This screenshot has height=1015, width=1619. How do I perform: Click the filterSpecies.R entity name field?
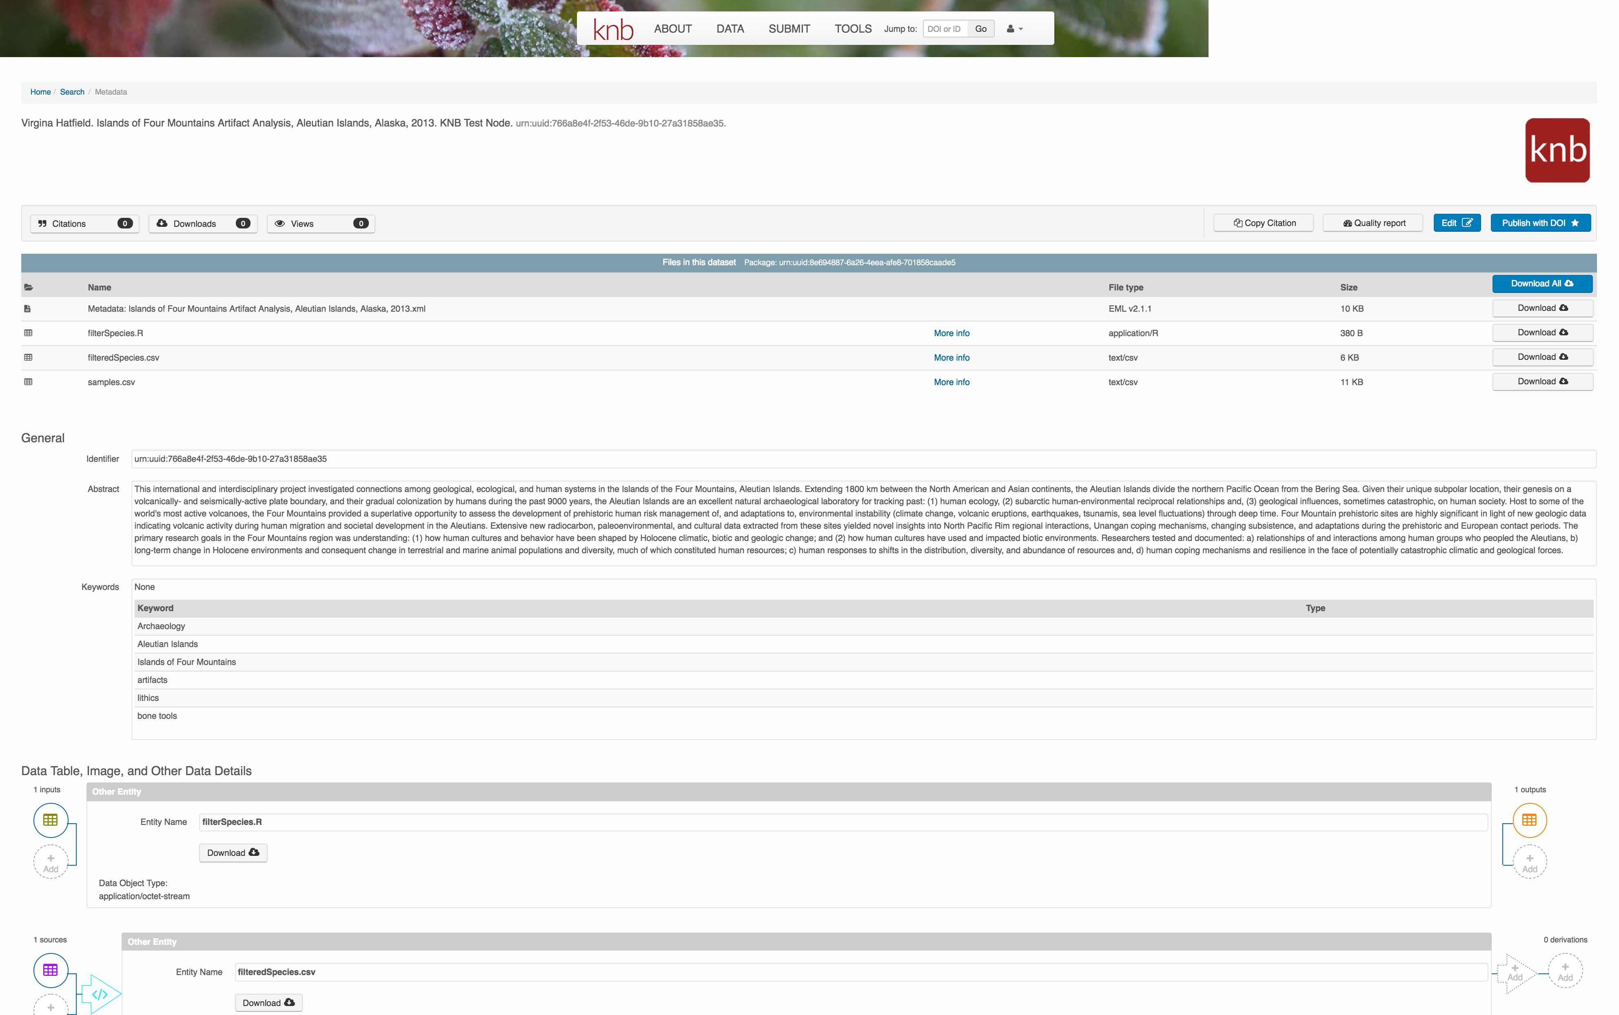coord(843,822)
